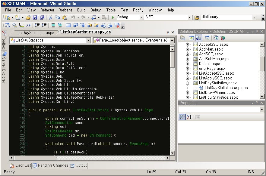Click the code editor horizontal scrollbar thumb

(35, 158)
